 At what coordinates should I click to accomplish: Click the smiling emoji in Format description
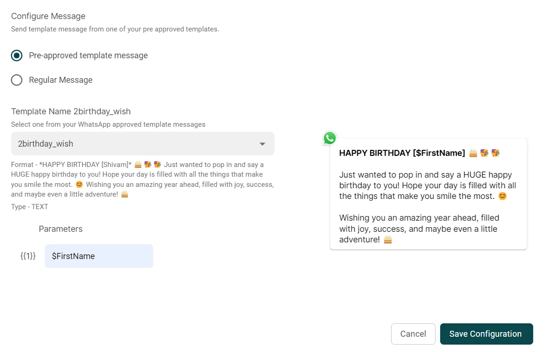79,184
